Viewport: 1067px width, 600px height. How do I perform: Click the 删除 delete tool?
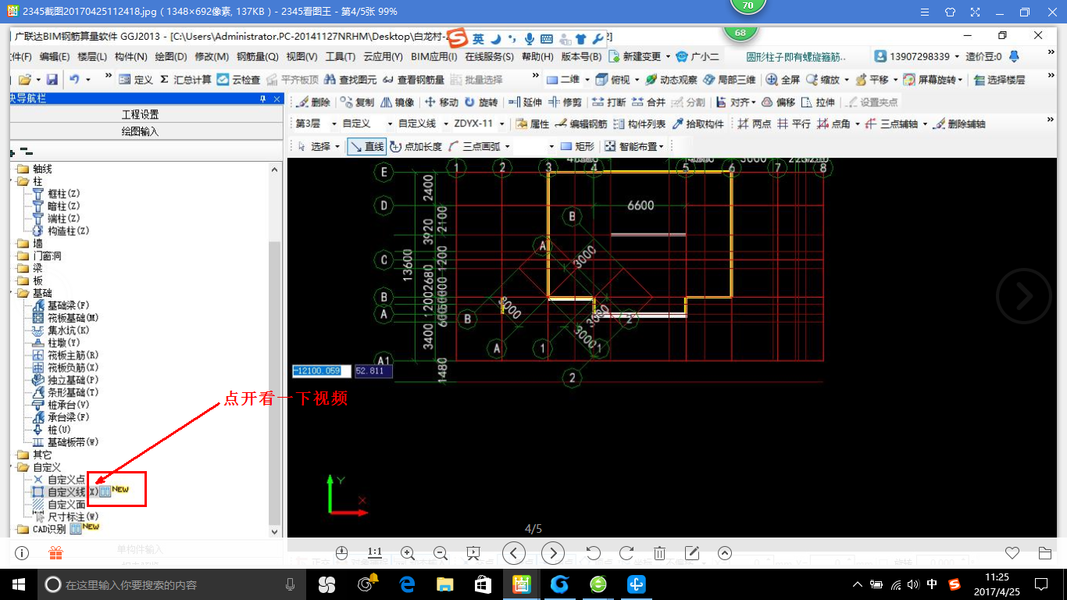pyautogui.click(x=313, y=102)
